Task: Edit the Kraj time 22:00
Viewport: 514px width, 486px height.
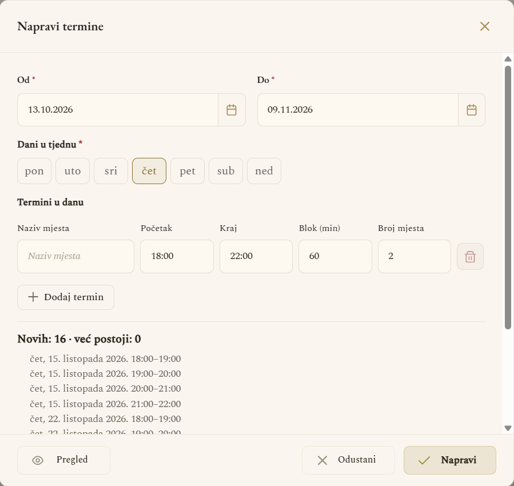Action: coord(256,256)
